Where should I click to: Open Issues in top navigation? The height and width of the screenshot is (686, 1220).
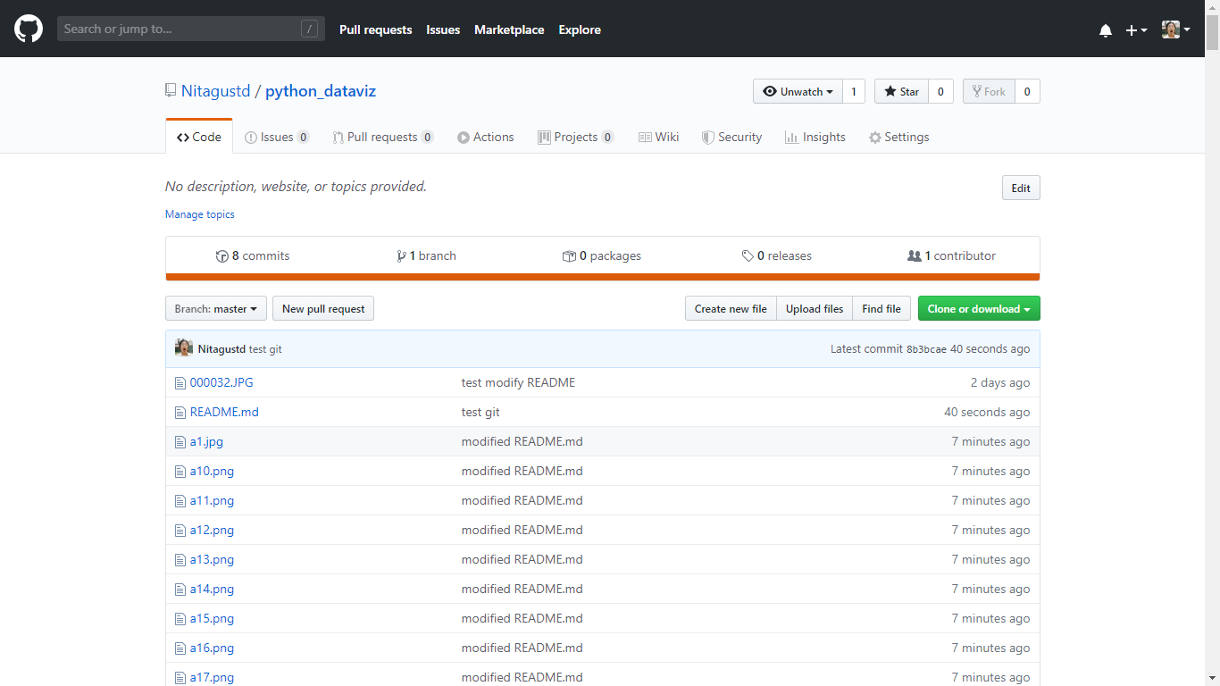tap(443, 29)
